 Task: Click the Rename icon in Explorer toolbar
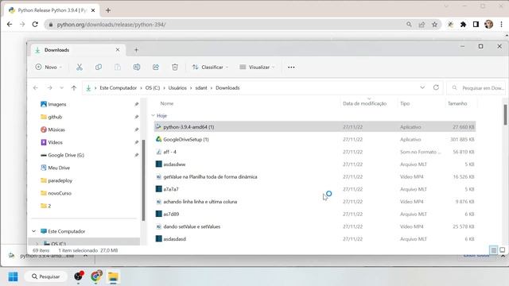click(137, 67)
